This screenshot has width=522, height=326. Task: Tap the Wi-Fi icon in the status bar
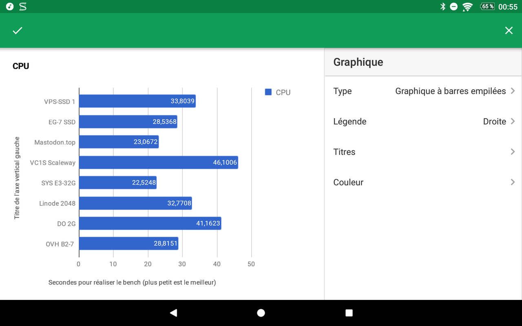[467, 7]
